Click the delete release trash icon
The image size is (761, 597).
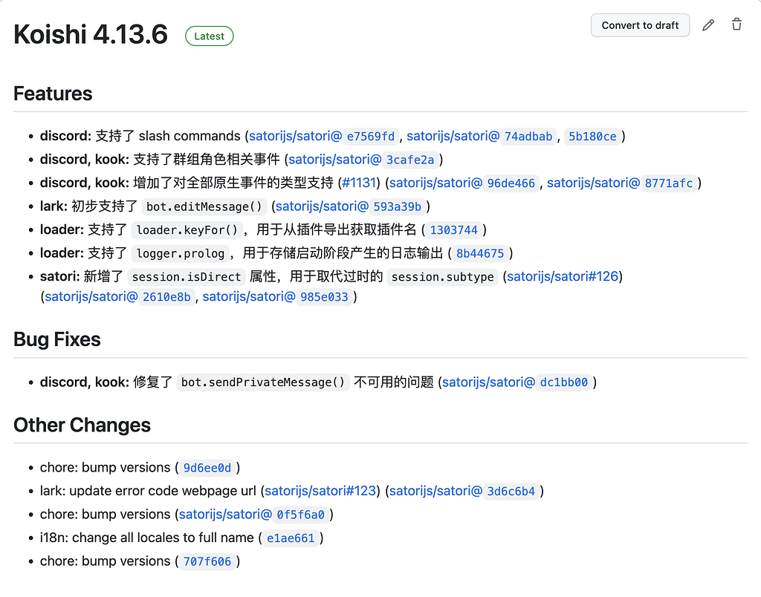pos(736,25)
